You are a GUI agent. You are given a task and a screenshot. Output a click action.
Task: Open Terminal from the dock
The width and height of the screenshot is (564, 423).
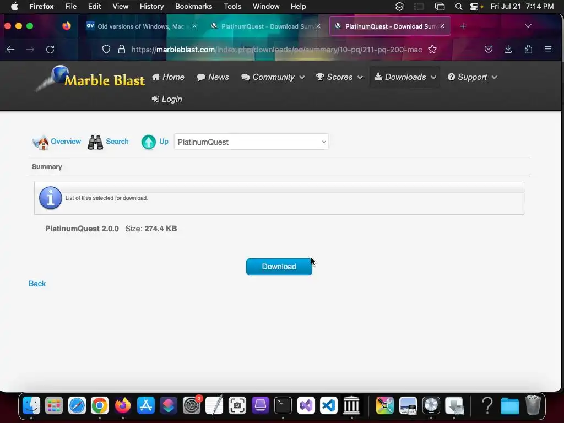[283, 406]
